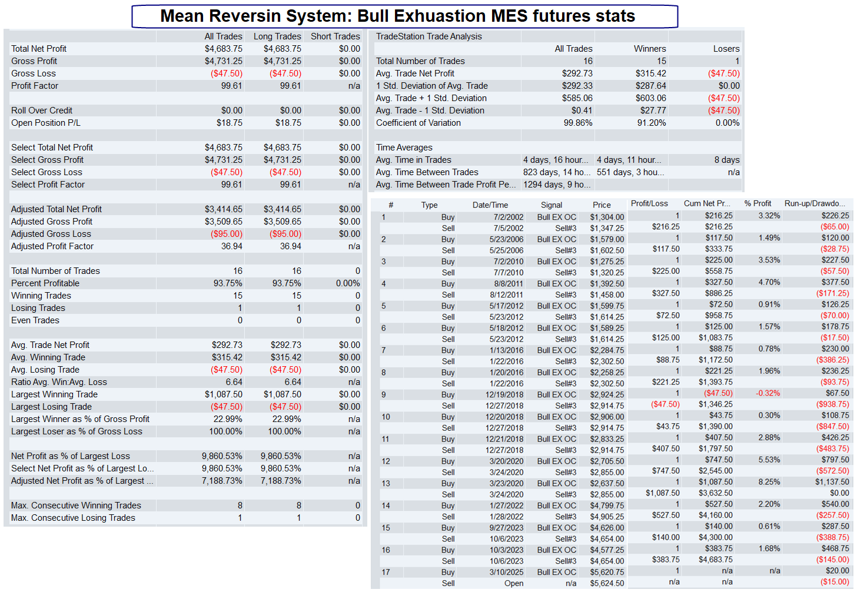The width and height of the screenshot is (857, 596).
Task: Click the Largest Winning Trade row label
Action: coord(54,394)
